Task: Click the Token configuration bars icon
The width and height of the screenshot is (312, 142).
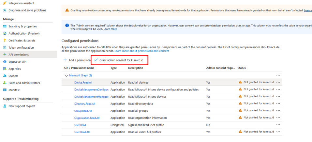Action: click(x=5, y=48)
